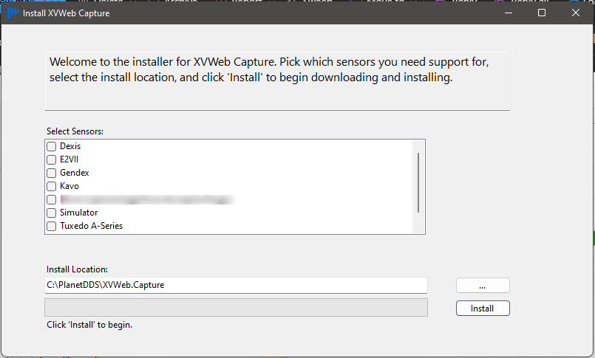Click the XVWeb Capture title bar icon
Viewport: 595px width, 358px height.
[x=13, y=13]
